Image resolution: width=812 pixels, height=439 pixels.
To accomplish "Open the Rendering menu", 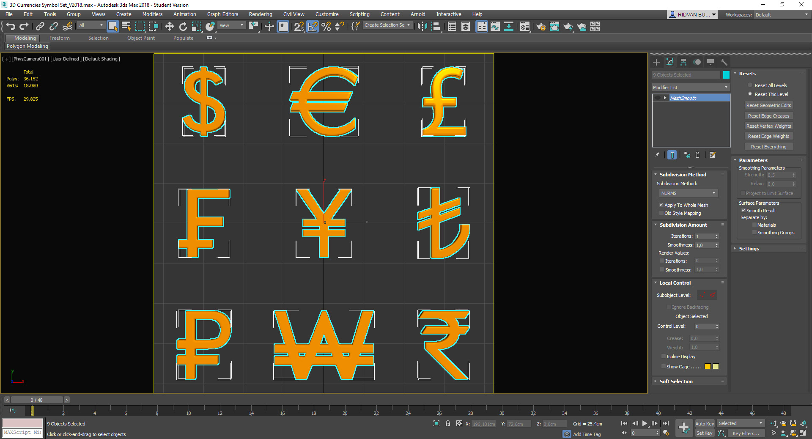I will (260, 14).
